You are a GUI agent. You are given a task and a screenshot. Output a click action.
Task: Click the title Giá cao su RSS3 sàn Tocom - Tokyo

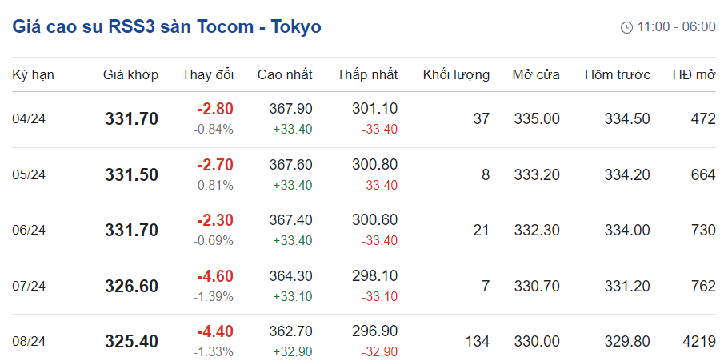pyautogui.click(x=166, y=26)
